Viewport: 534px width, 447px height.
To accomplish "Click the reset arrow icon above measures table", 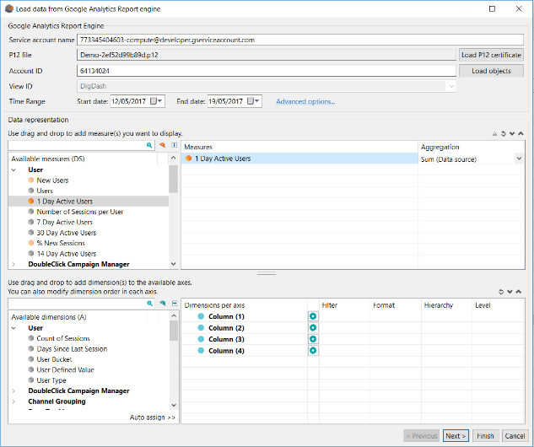I will tap(504, 134).
